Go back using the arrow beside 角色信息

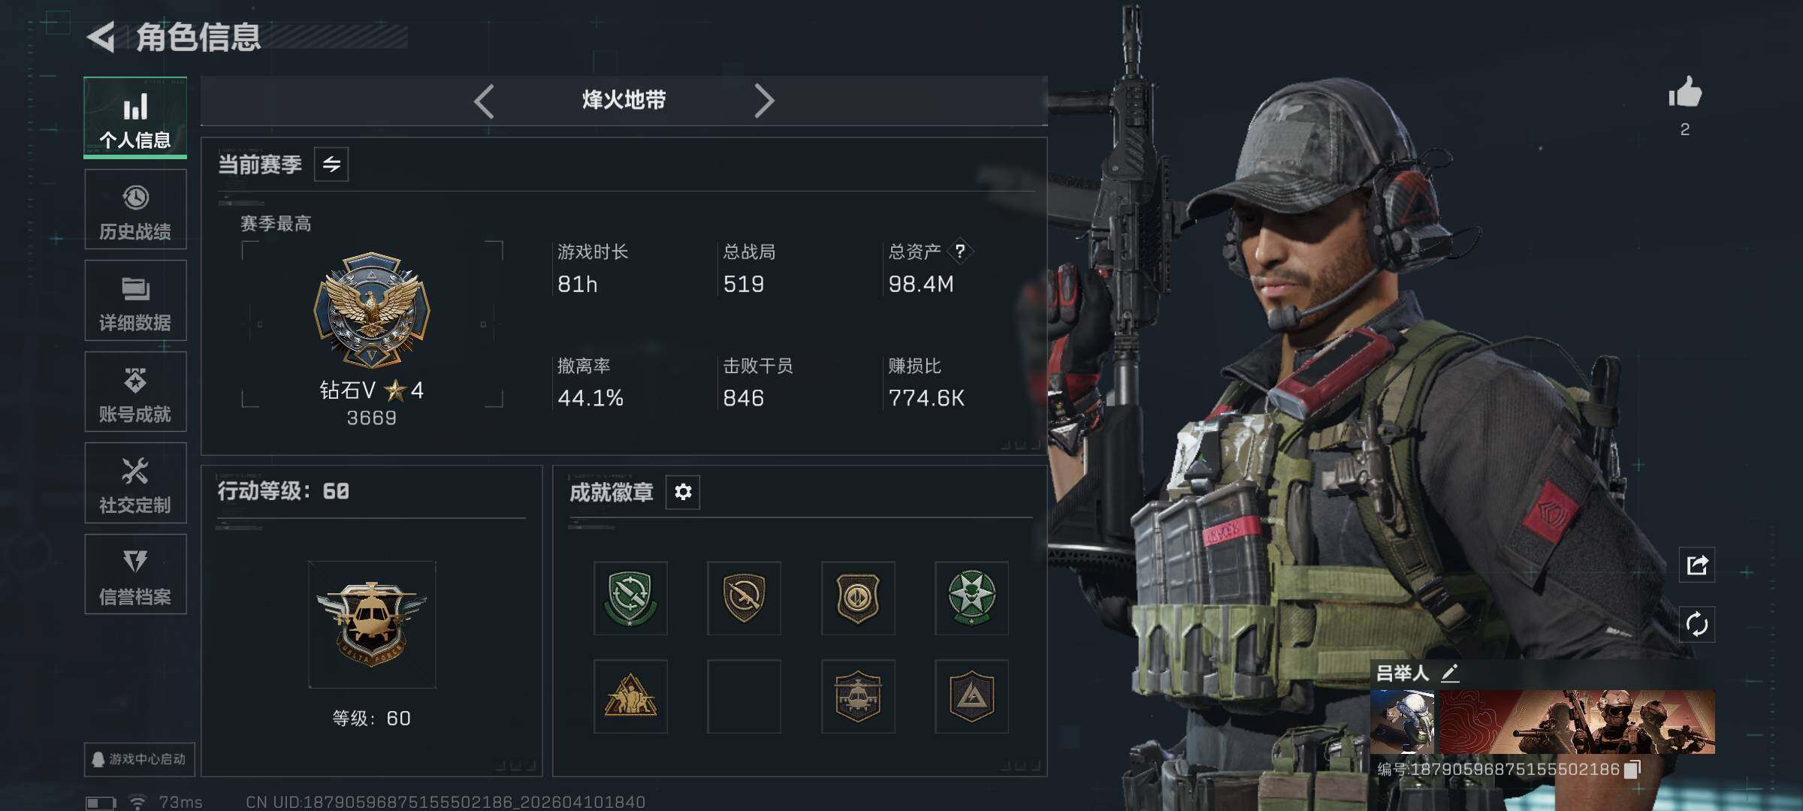102,37
